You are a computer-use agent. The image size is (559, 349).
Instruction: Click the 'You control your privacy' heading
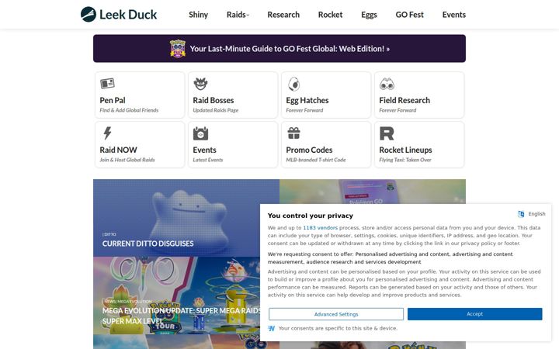click(310, 216)
